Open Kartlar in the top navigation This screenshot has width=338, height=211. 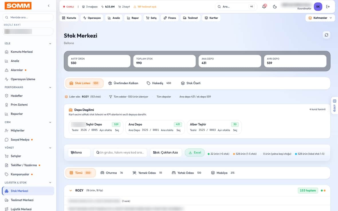pos(211,18)
